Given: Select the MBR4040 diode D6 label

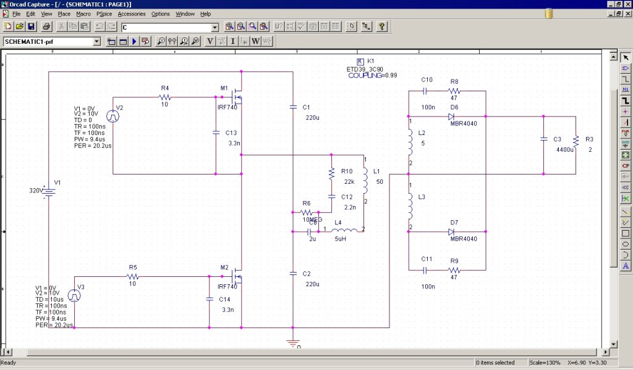Looking at the screenshot, I should [464, 123].
